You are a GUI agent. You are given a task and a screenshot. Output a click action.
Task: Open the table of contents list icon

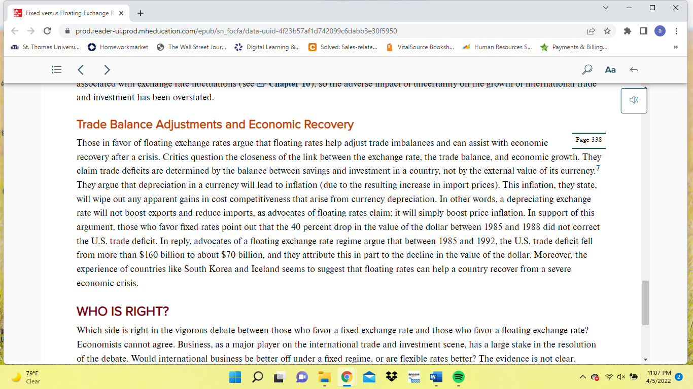(57, 69)
